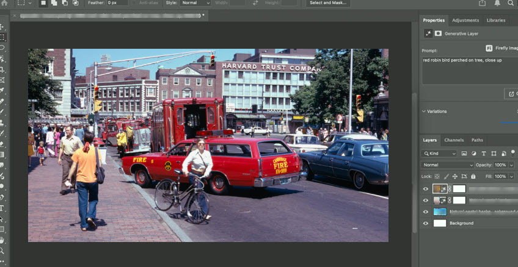Choose Intersect with Selection mode

(x=76, y=2)
